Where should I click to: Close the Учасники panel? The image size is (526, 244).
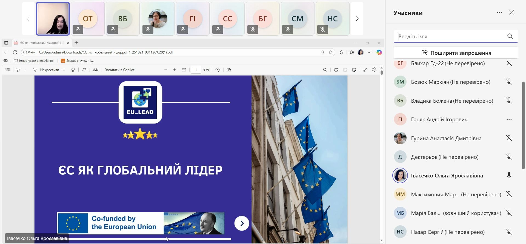512,13
